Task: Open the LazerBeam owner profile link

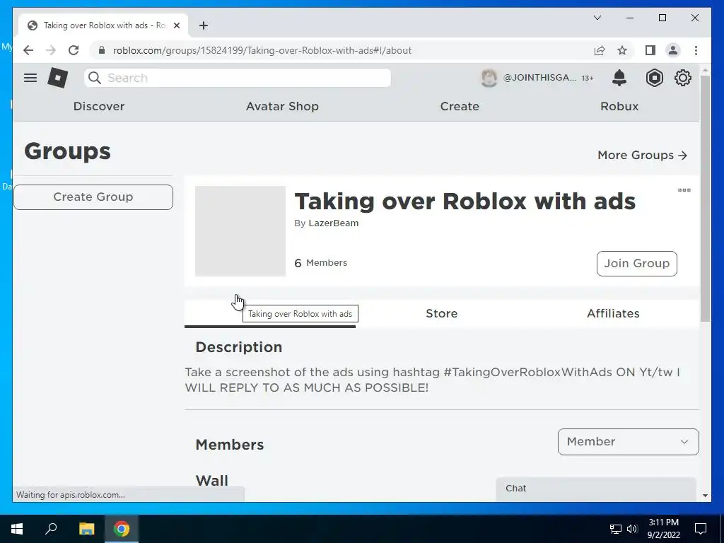Action: (334, 223)
